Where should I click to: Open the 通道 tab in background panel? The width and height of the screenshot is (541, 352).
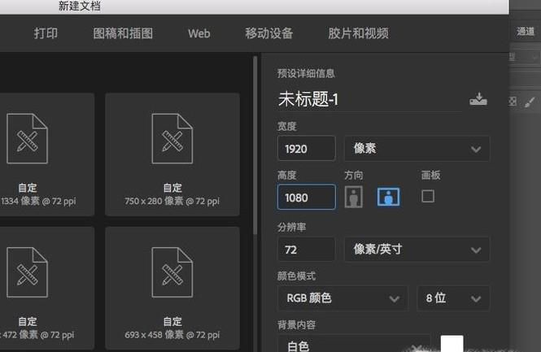526,32
